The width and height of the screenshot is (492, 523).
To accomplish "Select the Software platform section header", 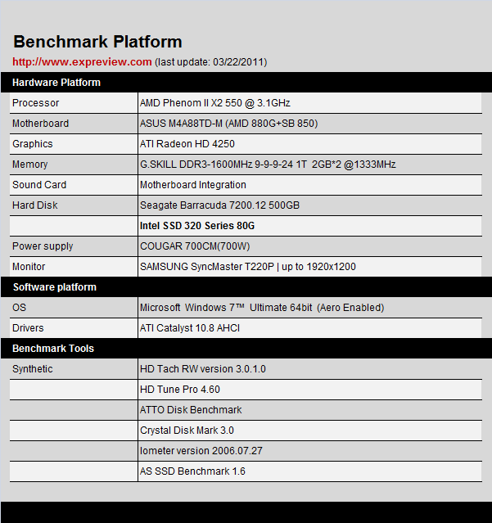I will (x=54, y=287).
